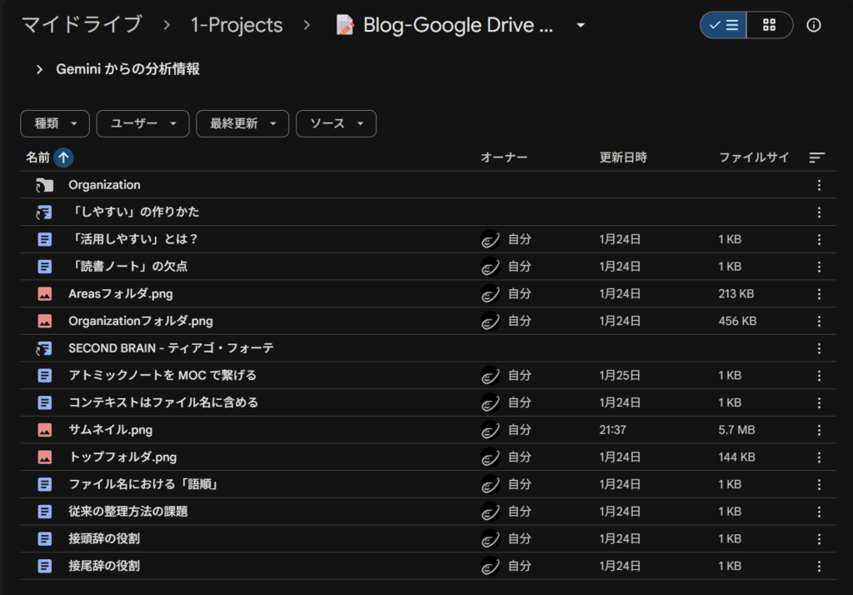Screen dimensions: 853x595
Task: Navigate to マイドライブ breadcrumb
Action: click(82, 25)
